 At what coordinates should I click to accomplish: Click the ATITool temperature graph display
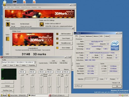[x=9, y=74]
